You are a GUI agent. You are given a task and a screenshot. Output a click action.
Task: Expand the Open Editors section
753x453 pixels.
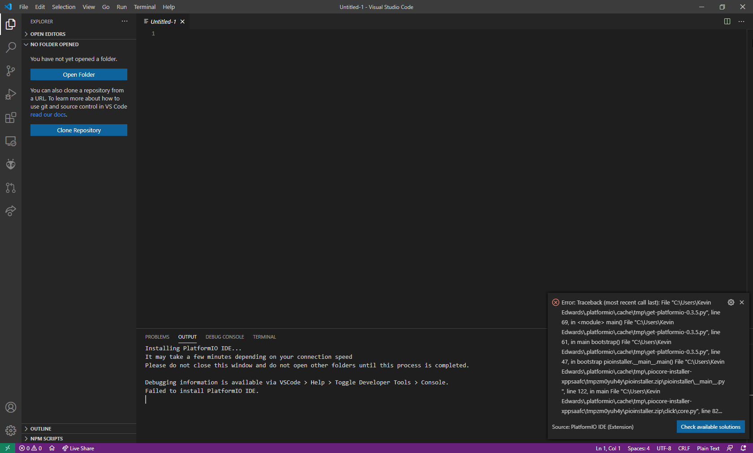click(79, 34)
